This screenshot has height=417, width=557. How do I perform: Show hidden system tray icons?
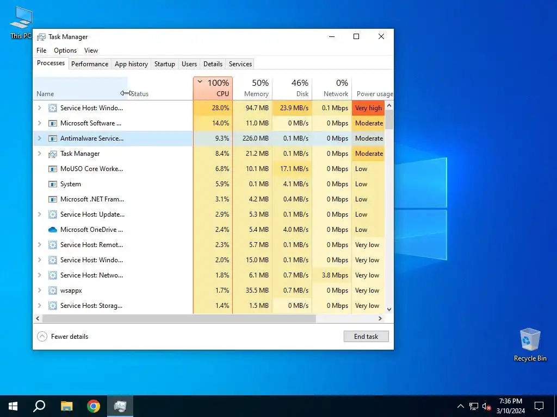pos(460,406)
